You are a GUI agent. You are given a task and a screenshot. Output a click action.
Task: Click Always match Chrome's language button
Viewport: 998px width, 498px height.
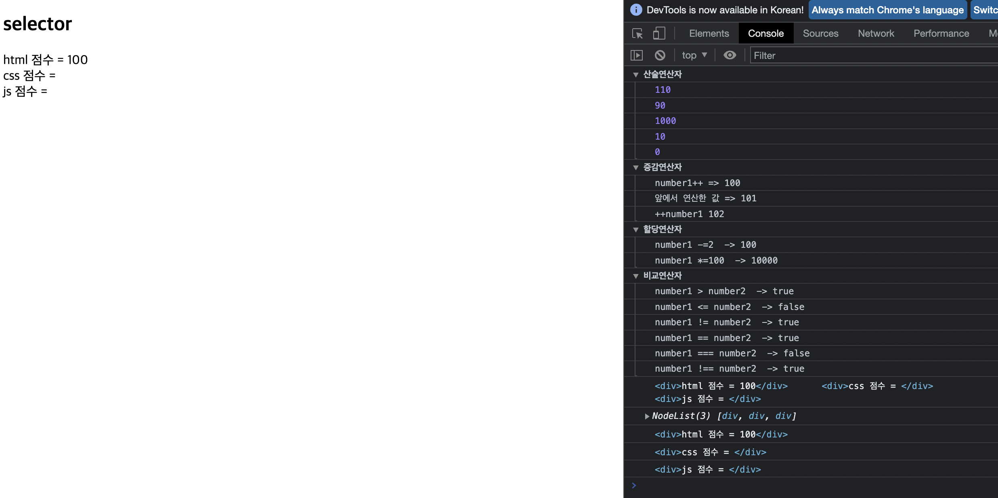887,10
